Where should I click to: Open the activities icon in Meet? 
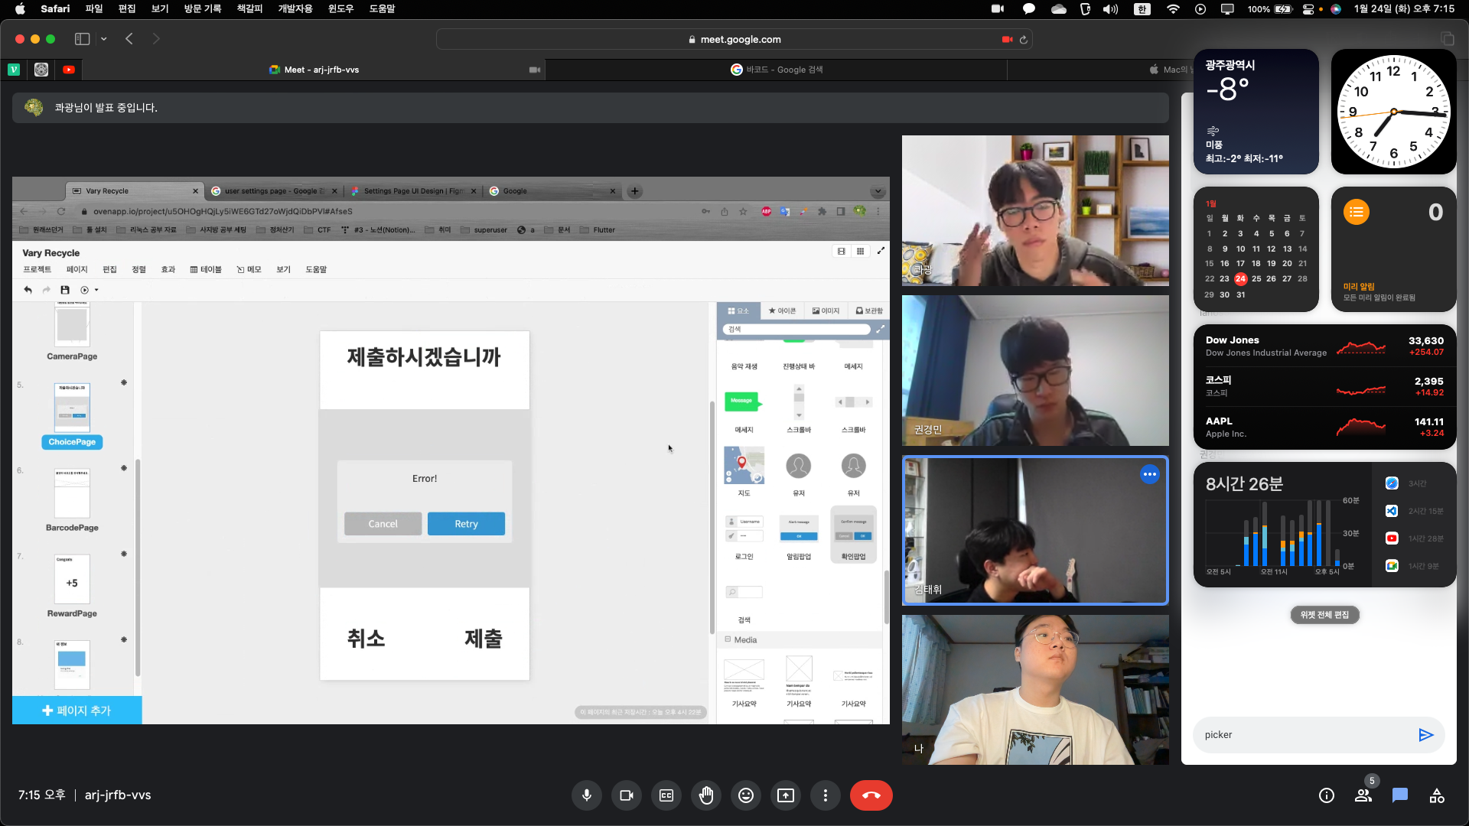(x=1437, y=795)
